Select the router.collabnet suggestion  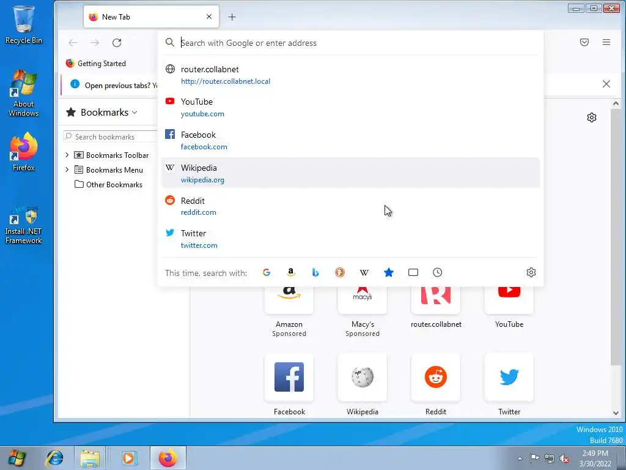(x=350, y=75)
